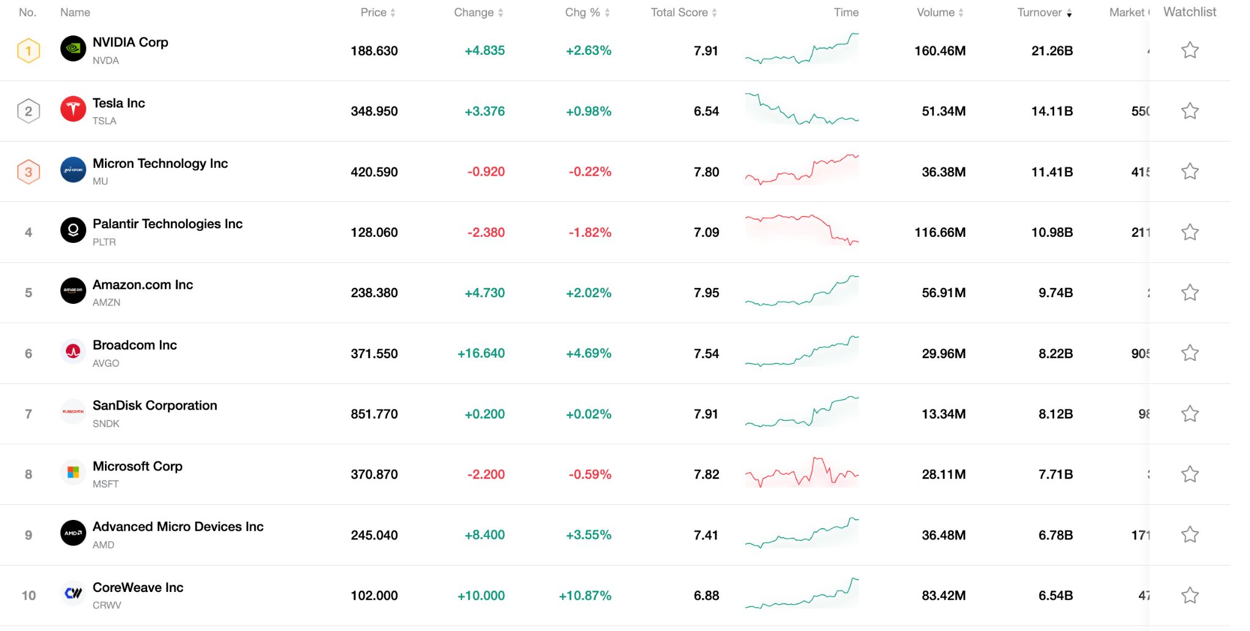Select the Micron Technology logo
Viewport: 1250px width, 631px height.
click(73, 171)
